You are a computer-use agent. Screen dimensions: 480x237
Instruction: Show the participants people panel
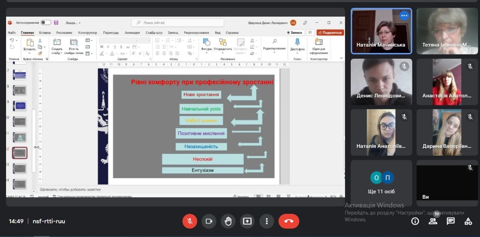click(x=433, y=221)
